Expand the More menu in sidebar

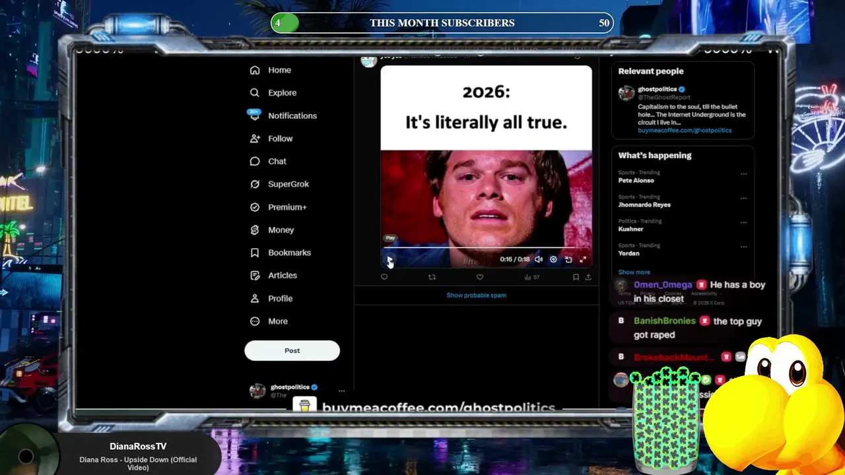(269, 321)
